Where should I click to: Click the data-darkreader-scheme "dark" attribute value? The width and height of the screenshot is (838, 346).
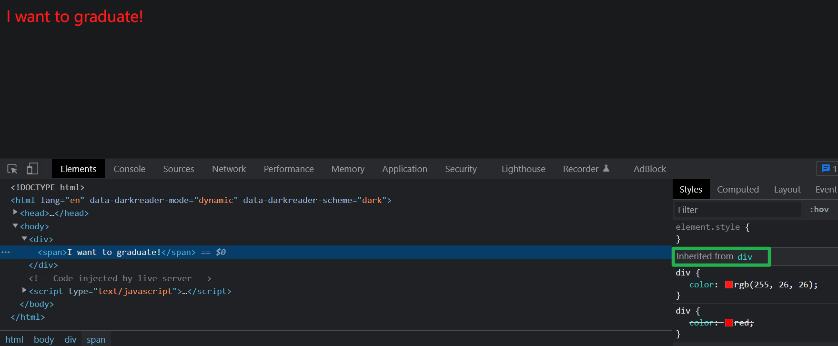point(372,200)
